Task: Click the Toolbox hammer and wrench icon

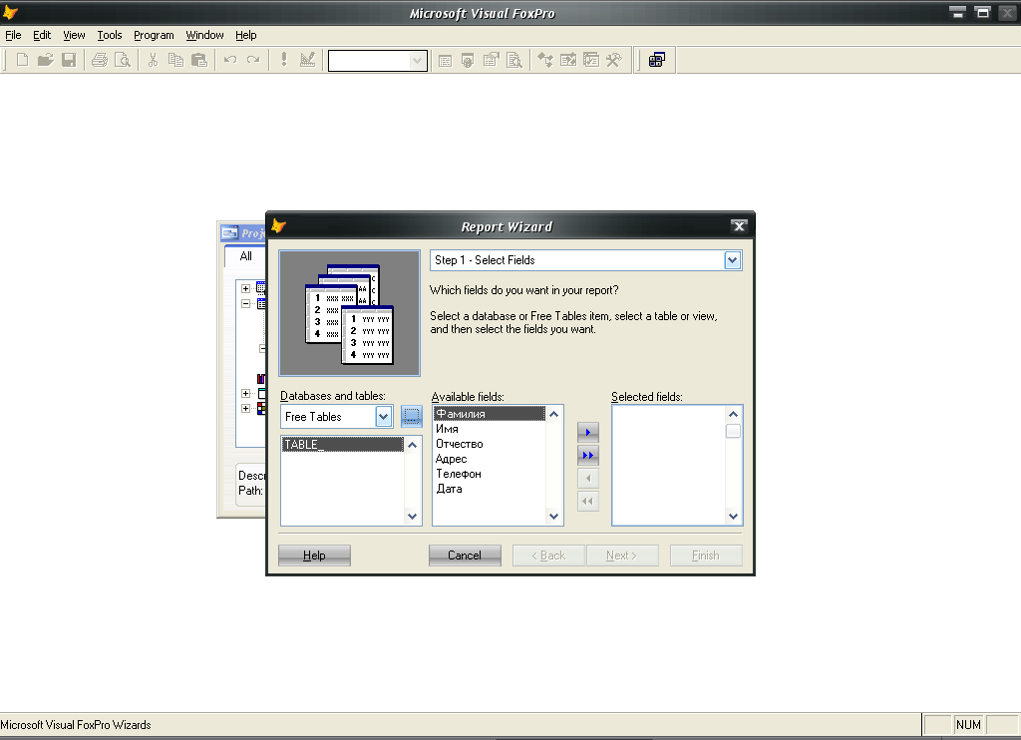Action: [x=614, y=61]
